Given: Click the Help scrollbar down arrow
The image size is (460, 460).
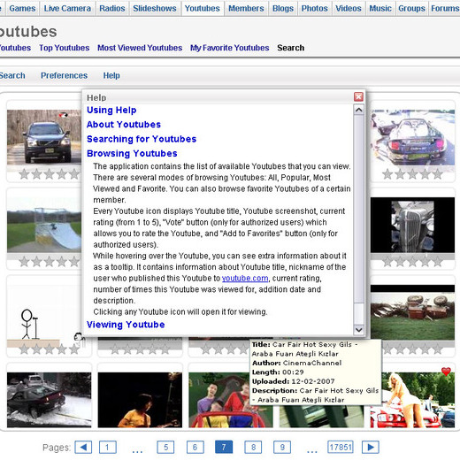Looking at the screenshot, I should pos(358,330).
